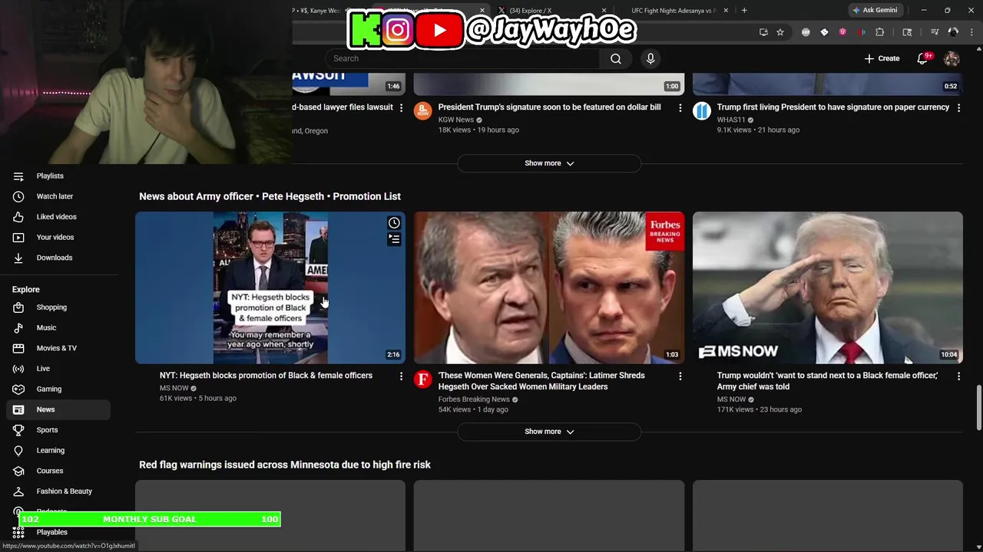Open the YouTube account avatar menu

(952, 58)
